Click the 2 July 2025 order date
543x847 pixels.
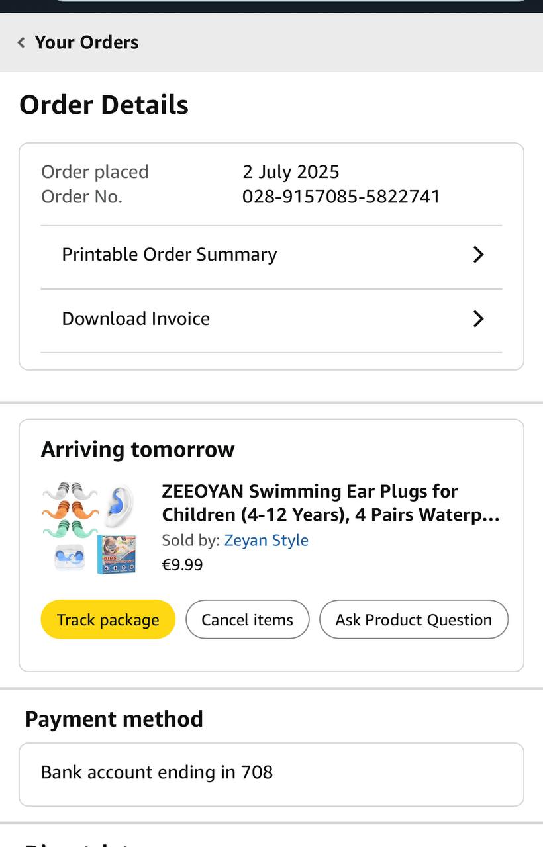click(x=291, y=172)
